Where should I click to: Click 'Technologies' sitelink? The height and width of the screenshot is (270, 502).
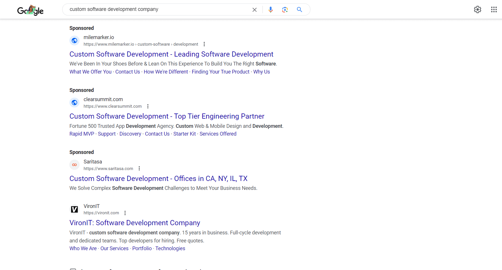point(170,248)
